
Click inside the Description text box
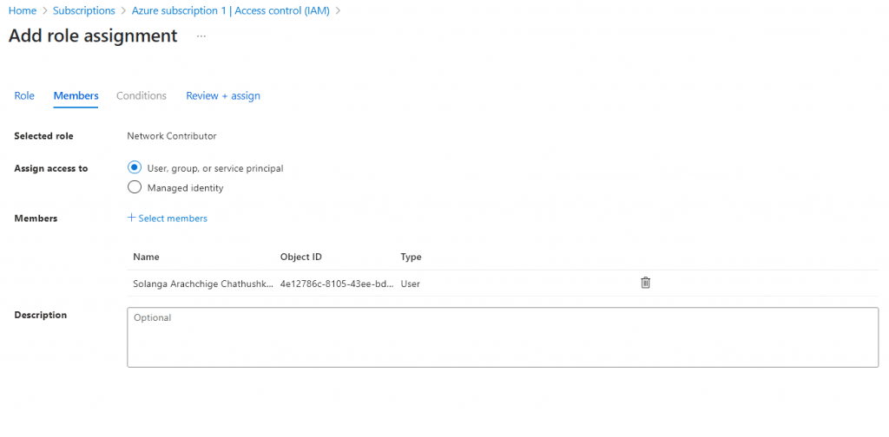[x=502, y=336]
